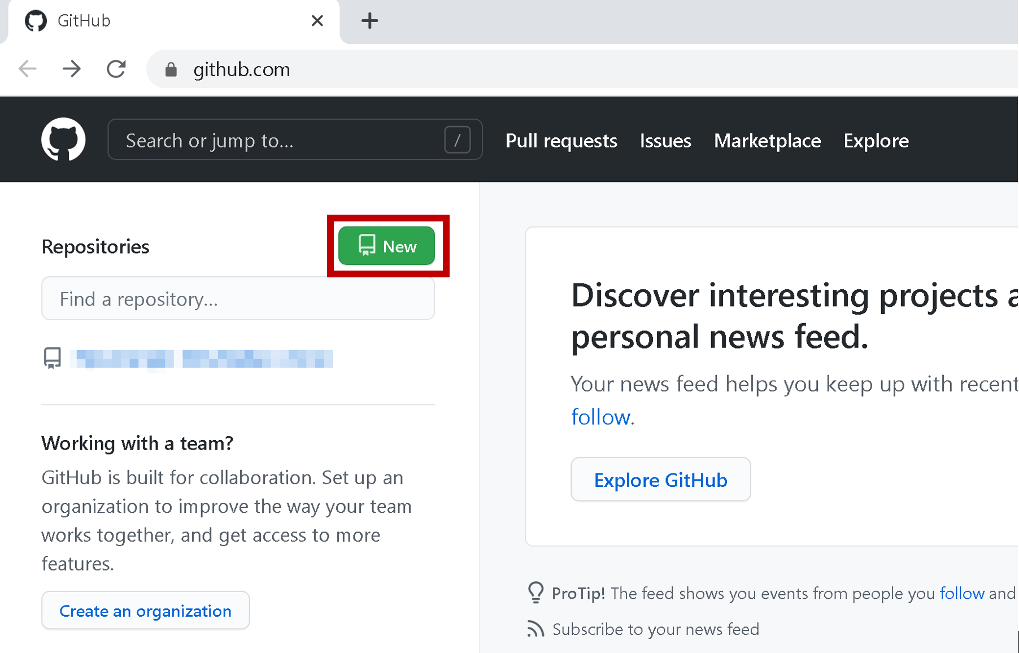Click the repository icon next to blurred repo
The width and height of the screenshot is (1019, 653).
pos(53,358)
